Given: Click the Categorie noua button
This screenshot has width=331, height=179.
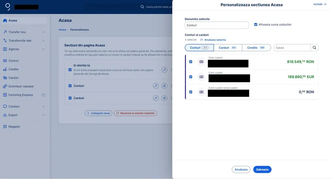Looking at the screenshot, I should [x=98, y=113].
